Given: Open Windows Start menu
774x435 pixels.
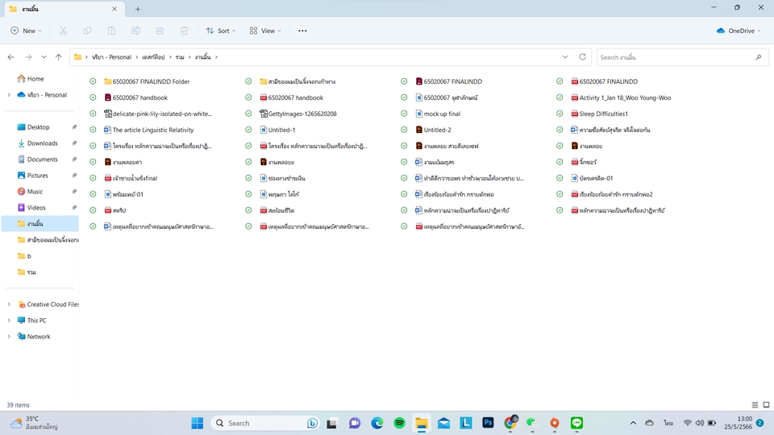Looking at the screenshot, I should click(x=198, y=423).
